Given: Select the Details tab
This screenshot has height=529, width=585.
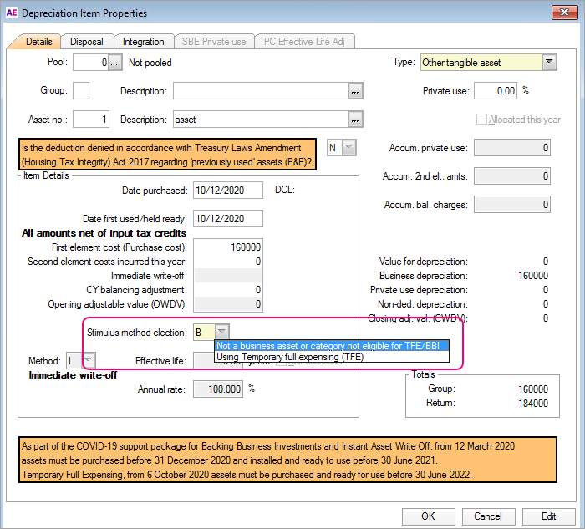Looking at the screenshot, I should 39,42.
